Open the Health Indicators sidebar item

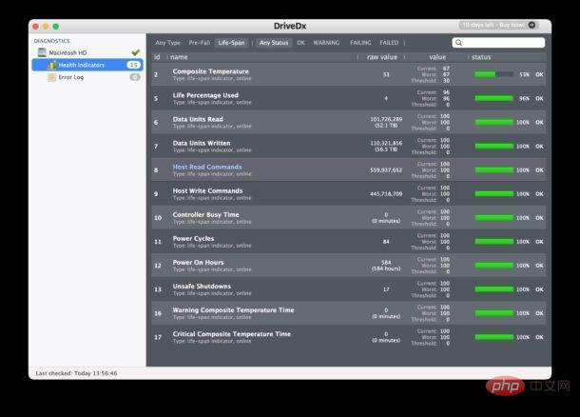[x=87, y=65]
